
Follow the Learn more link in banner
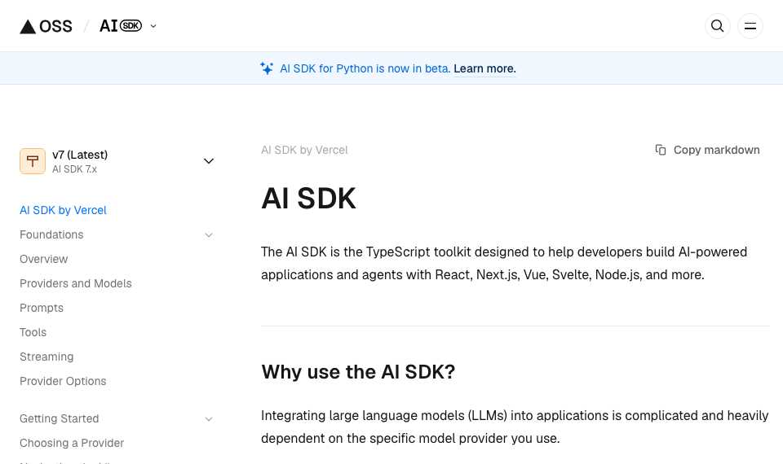(x=484, y=68)
